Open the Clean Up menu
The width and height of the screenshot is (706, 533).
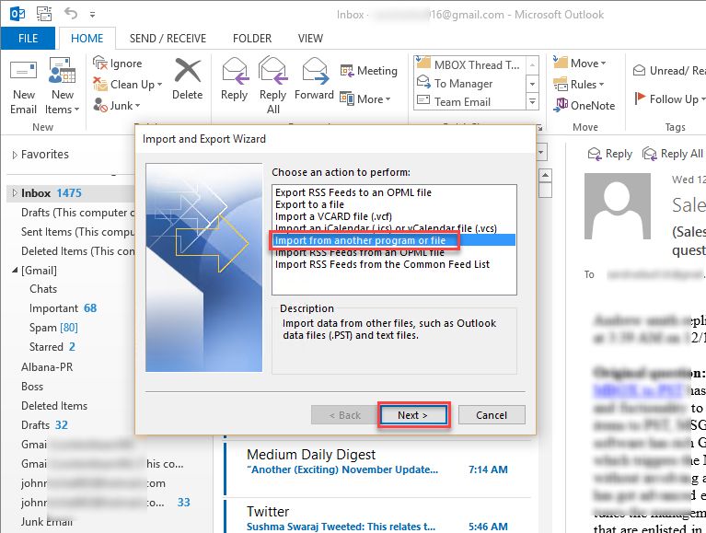pos(128,84)
